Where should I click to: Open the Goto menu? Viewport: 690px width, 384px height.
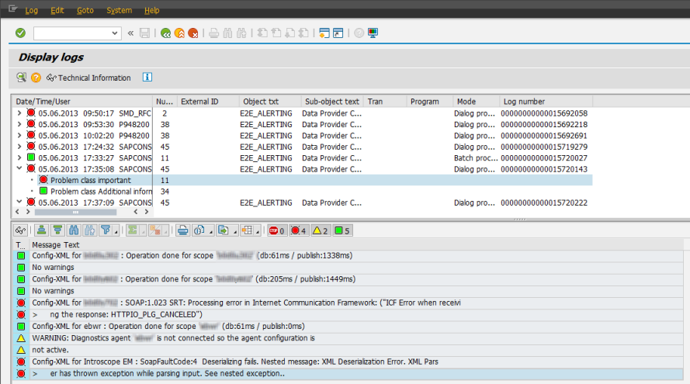pyautogui.click(x=85, y=10)
